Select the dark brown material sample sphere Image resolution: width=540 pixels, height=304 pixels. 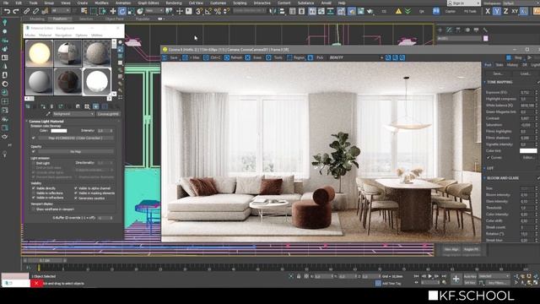pos(67,81)
